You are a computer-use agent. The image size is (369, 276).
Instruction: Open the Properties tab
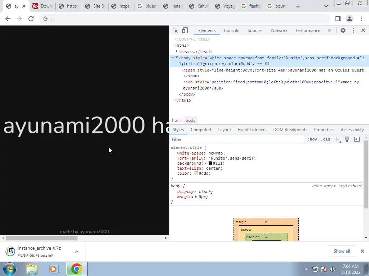tap(324, 130)
